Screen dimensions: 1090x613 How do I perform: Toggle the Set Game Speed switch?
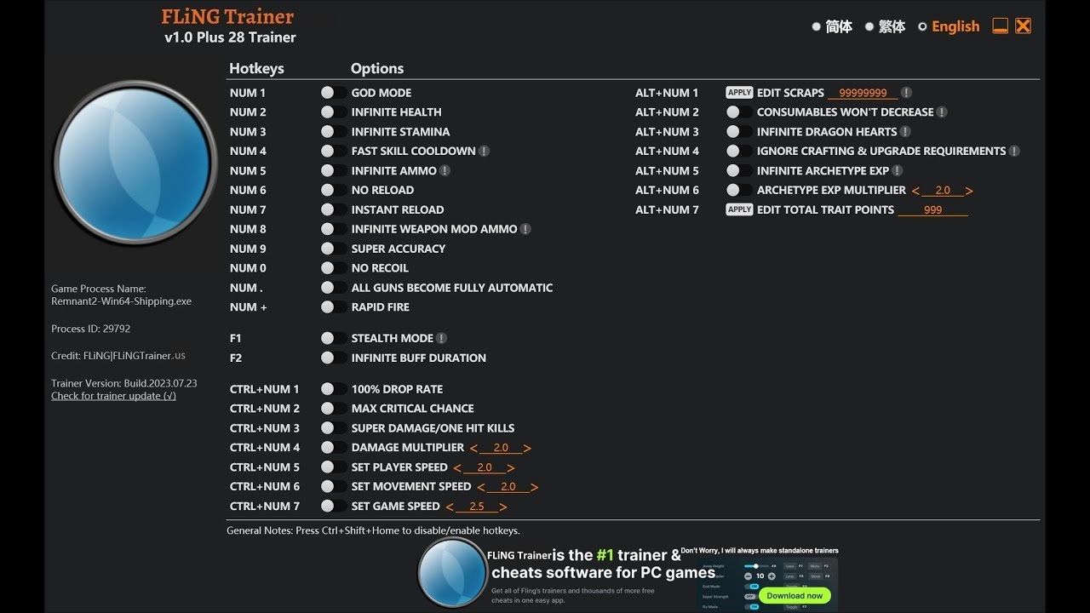[334, 506]
